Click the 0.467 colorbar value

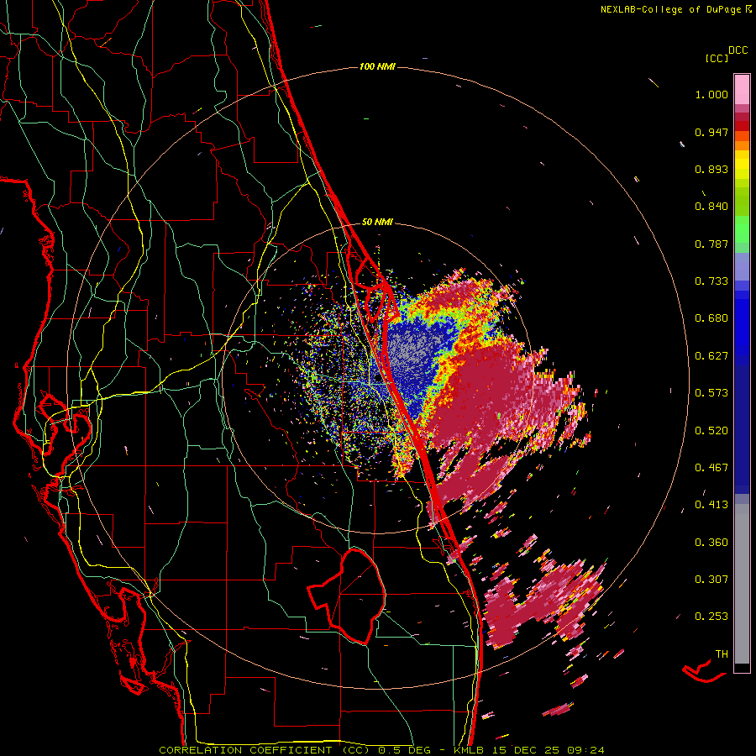click(711, 468)
